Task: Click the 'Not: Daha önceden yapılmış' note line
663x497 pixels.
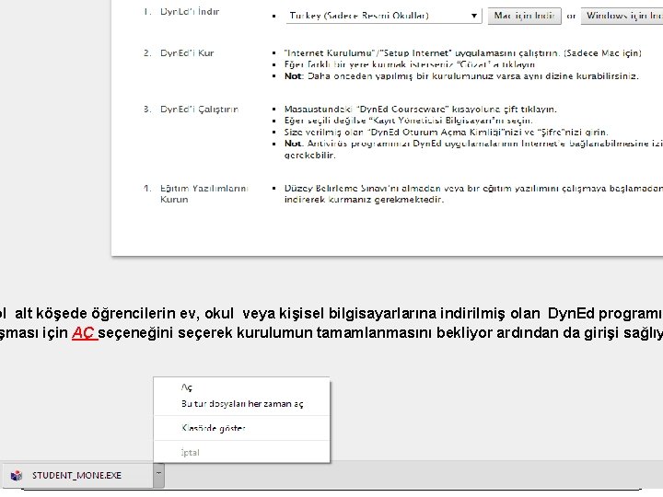Action: coord(461,76)
